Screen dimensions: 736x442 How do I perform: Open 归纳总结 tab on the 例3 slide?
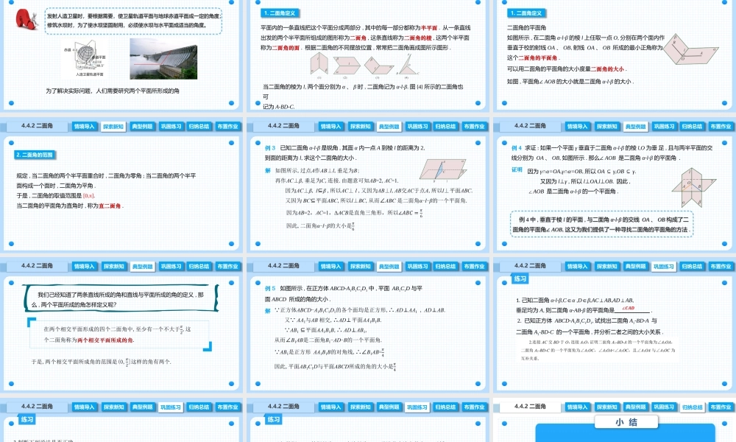click(446, 127)
